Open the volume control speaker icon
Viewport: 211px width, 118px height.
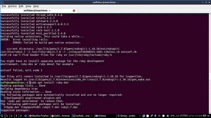168,116
